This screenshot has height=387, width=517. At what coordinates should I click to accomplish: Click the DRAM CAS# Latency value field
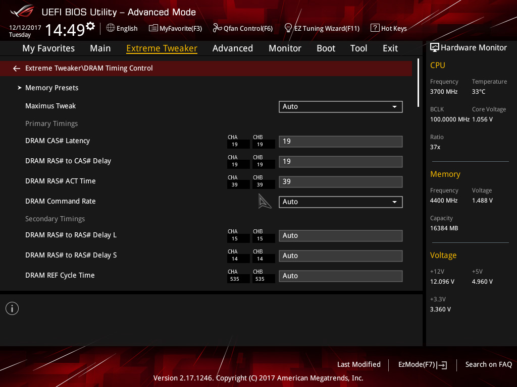tap(341, 142)
